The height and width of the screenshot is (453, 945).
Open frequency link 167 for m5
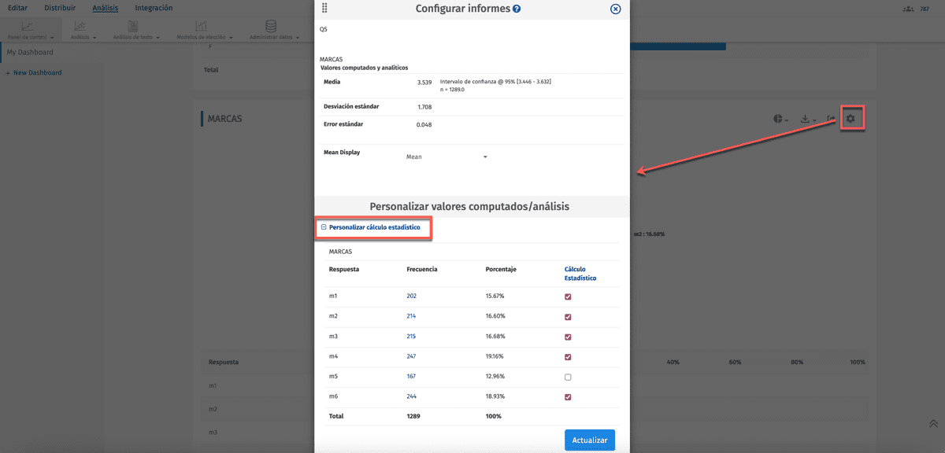411,377
